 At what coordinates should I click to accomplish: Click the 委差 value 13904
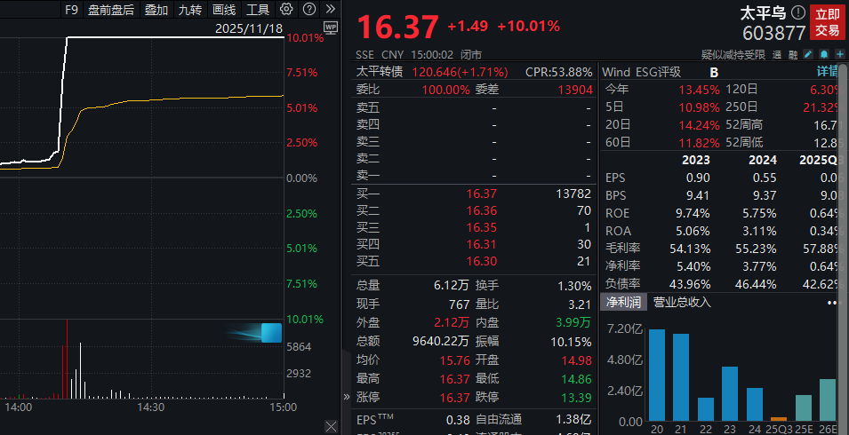point(575,90)
